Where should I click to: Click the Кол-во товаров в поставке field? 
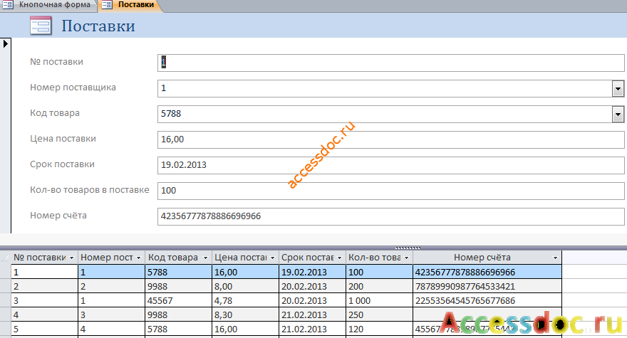390,191
